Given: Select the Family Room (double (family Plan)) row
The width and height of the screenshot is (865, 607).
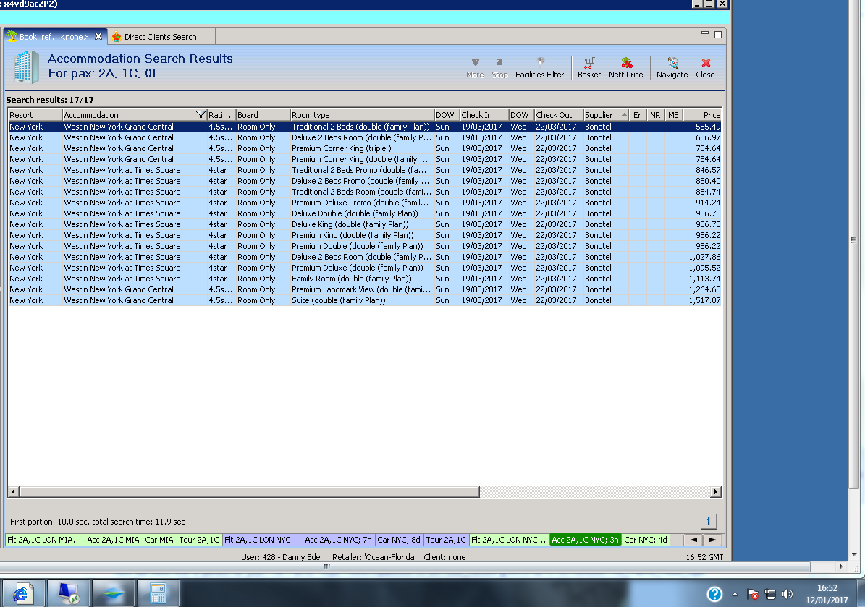Looking at the screenshot, I should tap(365, 279).
